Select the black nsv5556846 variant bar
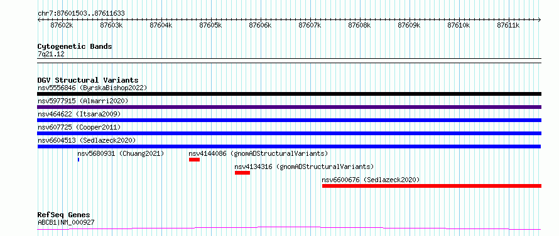The width and height of the screenshot is (559, 236). 289,94
